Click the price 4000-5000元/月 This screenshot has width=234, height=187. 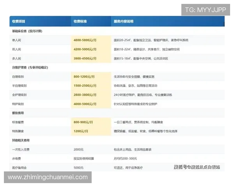85,104
